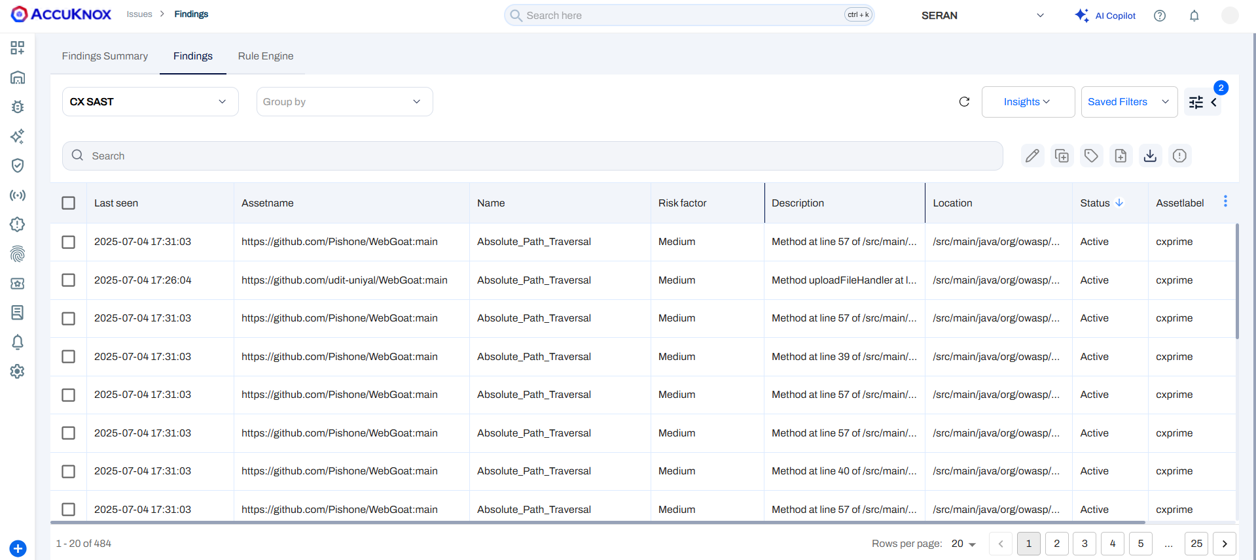The image size is (1256, 560).
Task: Open the inventory warehouse icon in sidebar
Action: [18, 77]
